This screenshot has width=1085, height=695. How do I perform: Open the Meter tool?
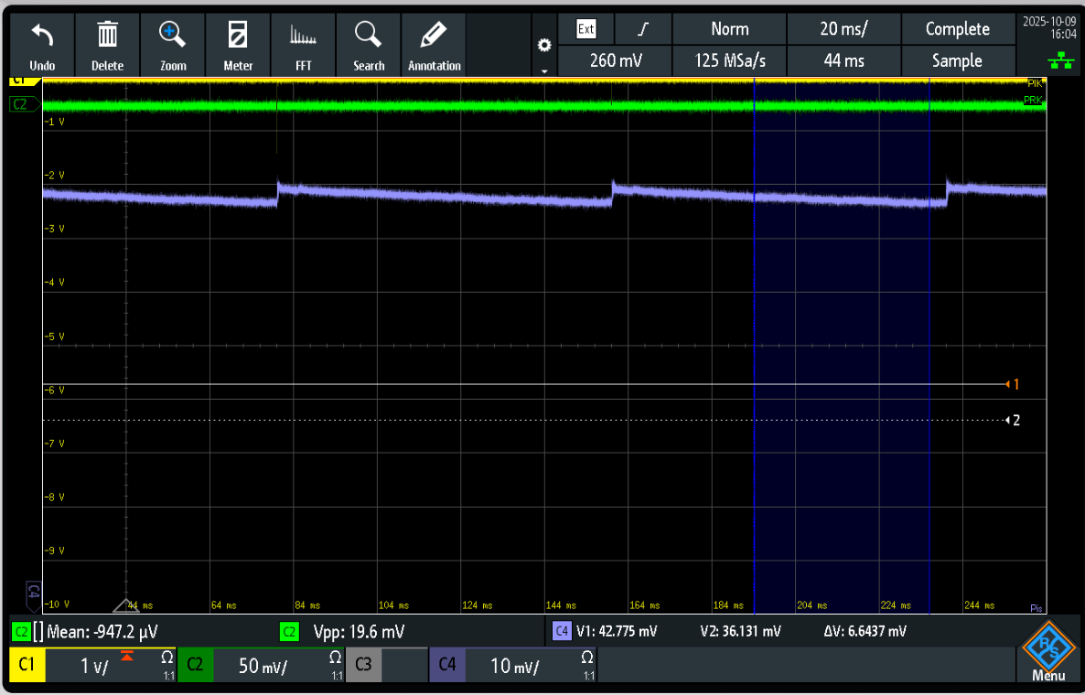pyautogui.click(x=238, y=37)
